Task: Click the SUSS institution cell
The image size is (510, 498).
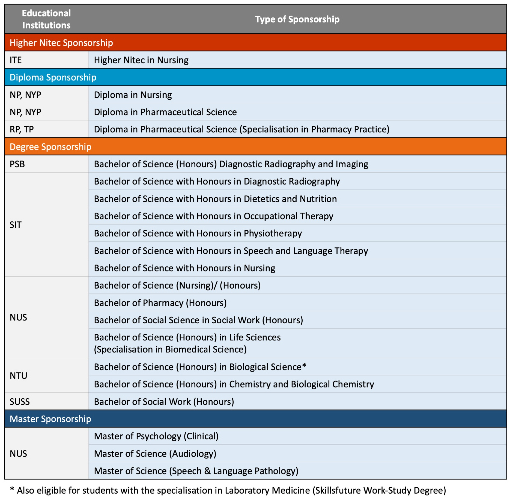Action: point(20,402)
